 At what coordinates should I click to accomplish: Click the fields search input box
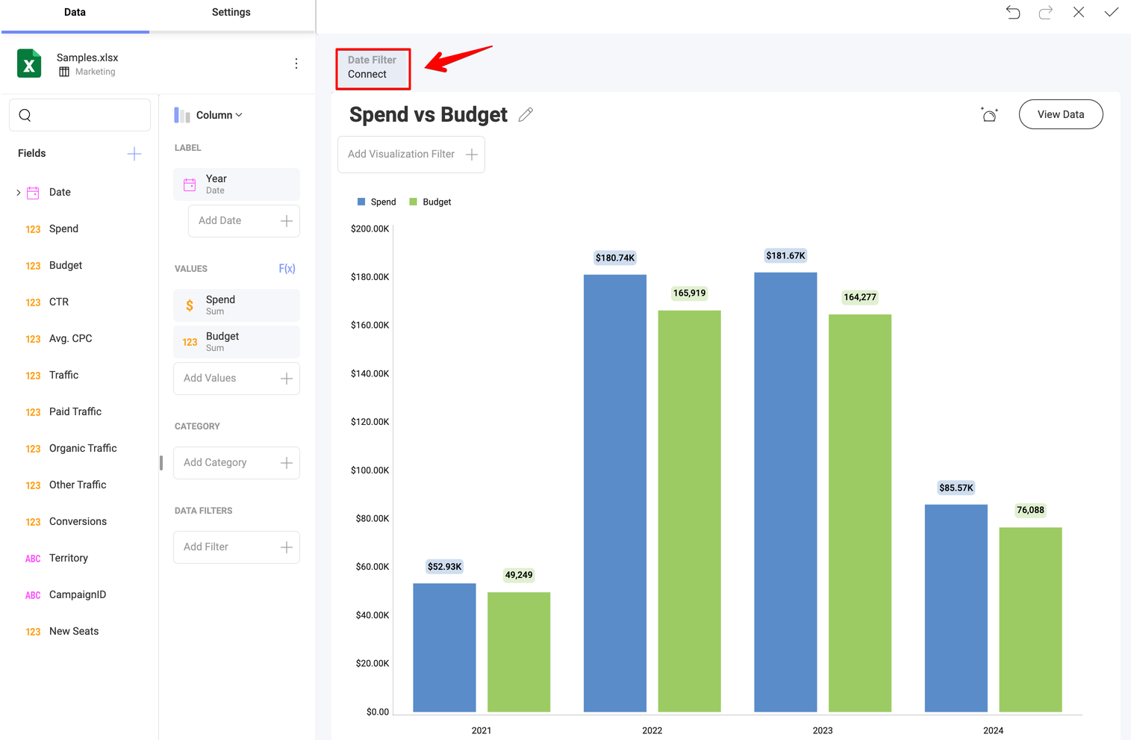[80, 115]
